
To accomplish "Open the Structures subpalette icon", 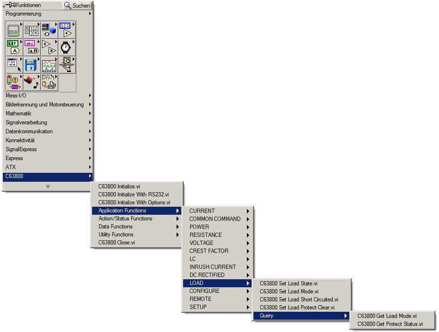I will [14, 30].
